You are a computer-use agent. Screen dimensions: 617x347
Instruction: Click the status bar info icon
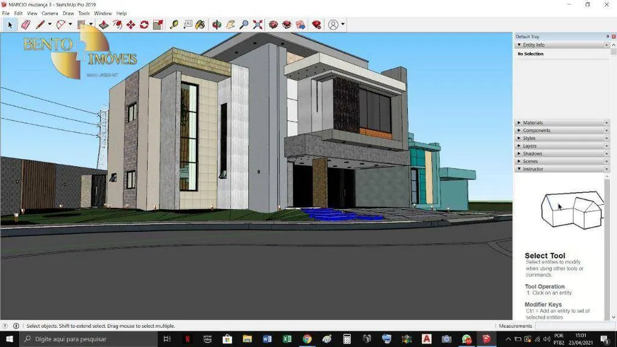[x=16, y=326]
